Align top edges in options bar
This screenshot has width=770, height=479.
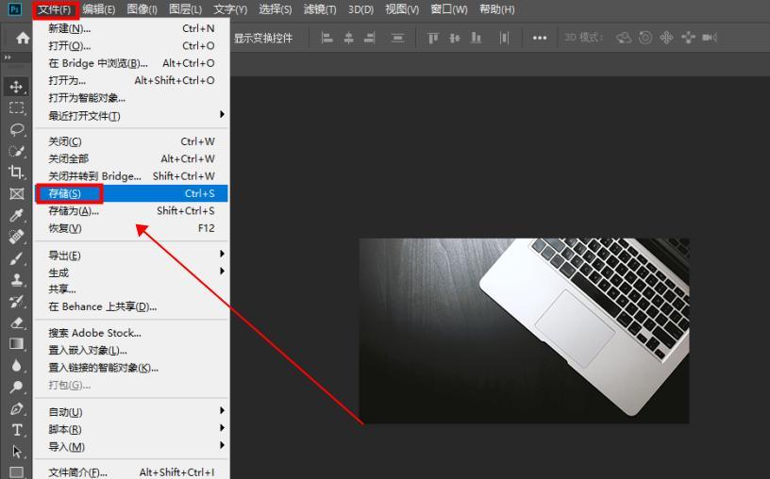click(x=432, y=38)
